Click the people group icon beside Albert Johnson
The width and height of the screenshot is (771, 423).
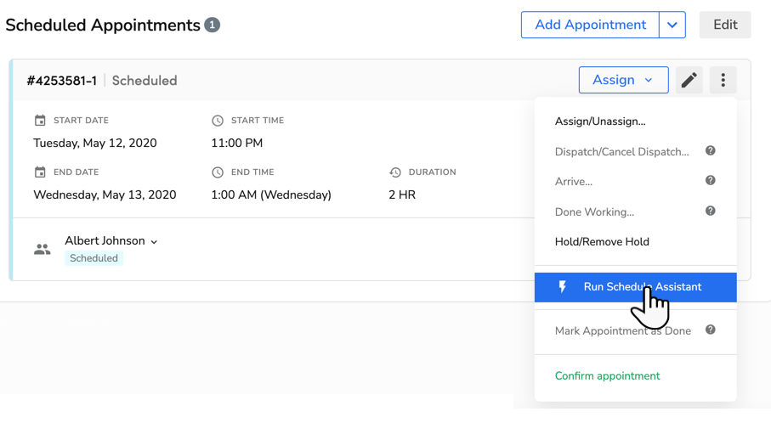[43, 249]
